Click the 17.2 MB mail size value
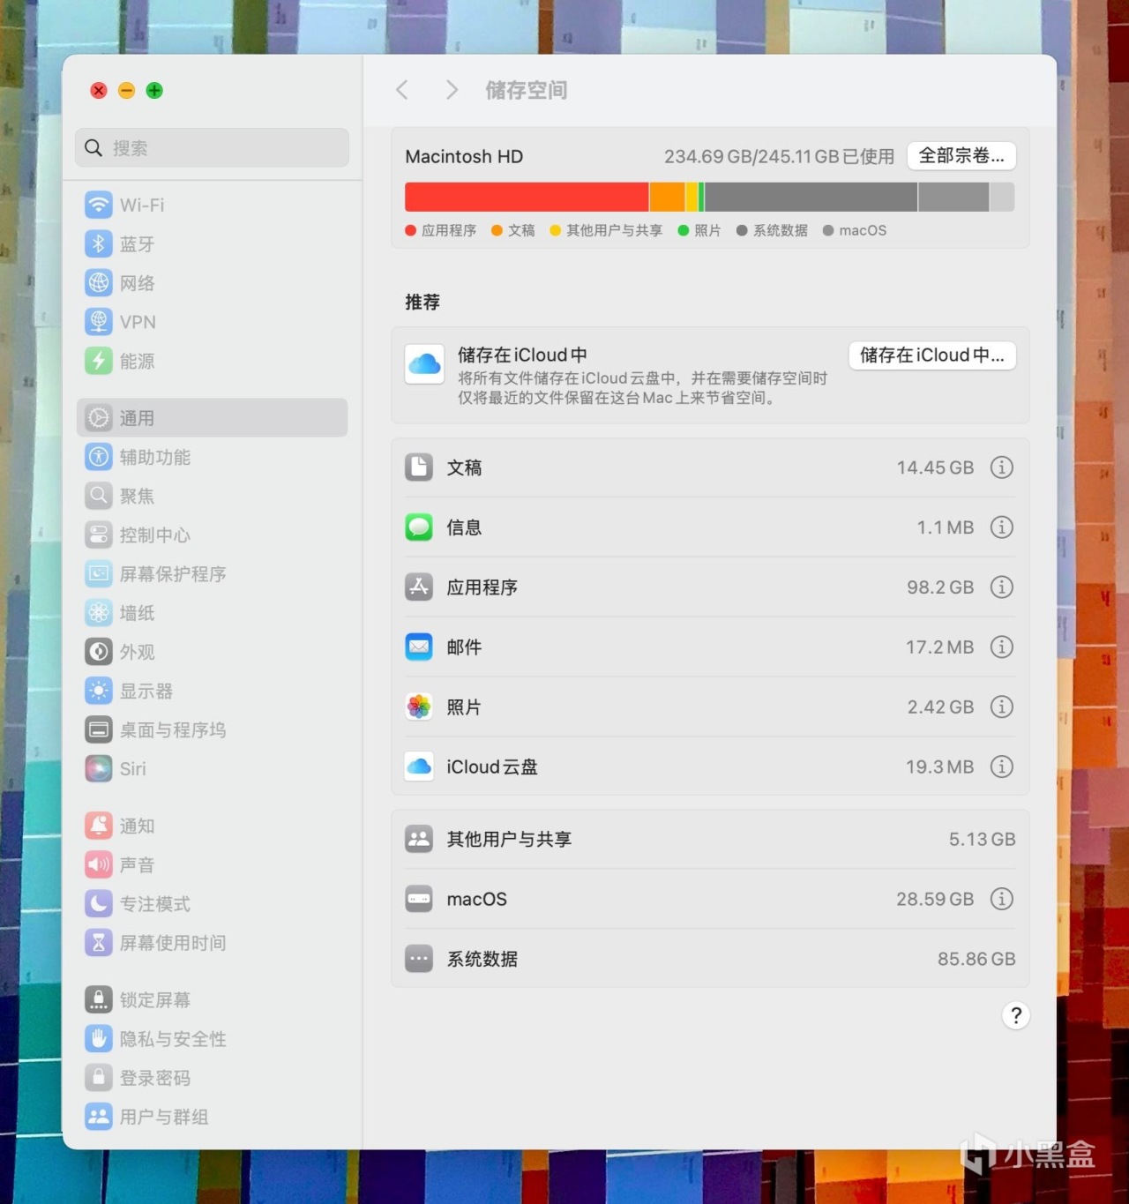 tap(939, 647)
